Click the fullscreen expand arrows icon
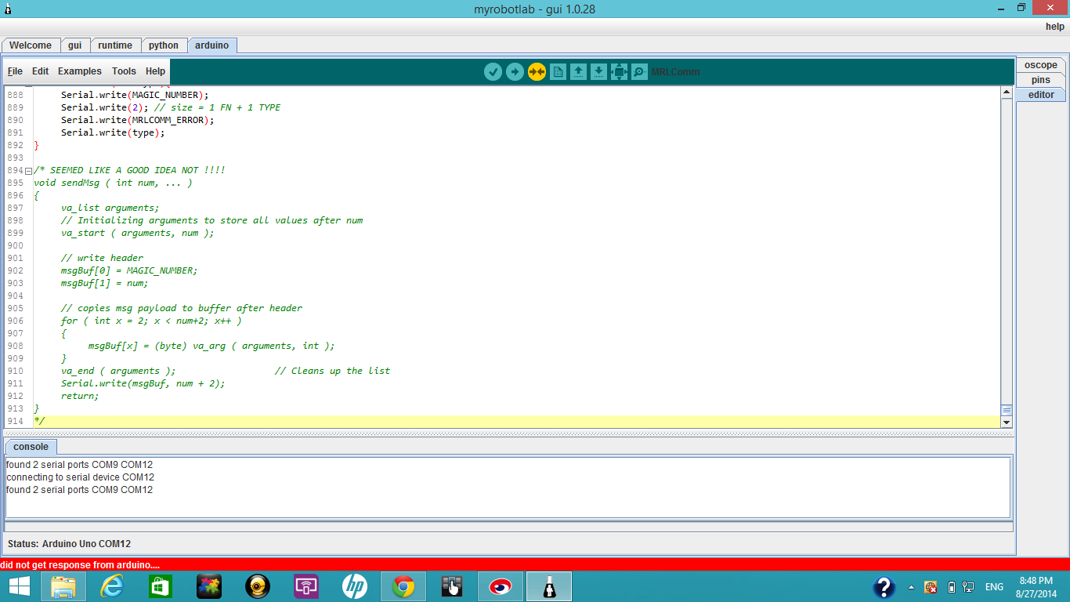Viewport: 1070px width, 602px height. coord(619,72)
